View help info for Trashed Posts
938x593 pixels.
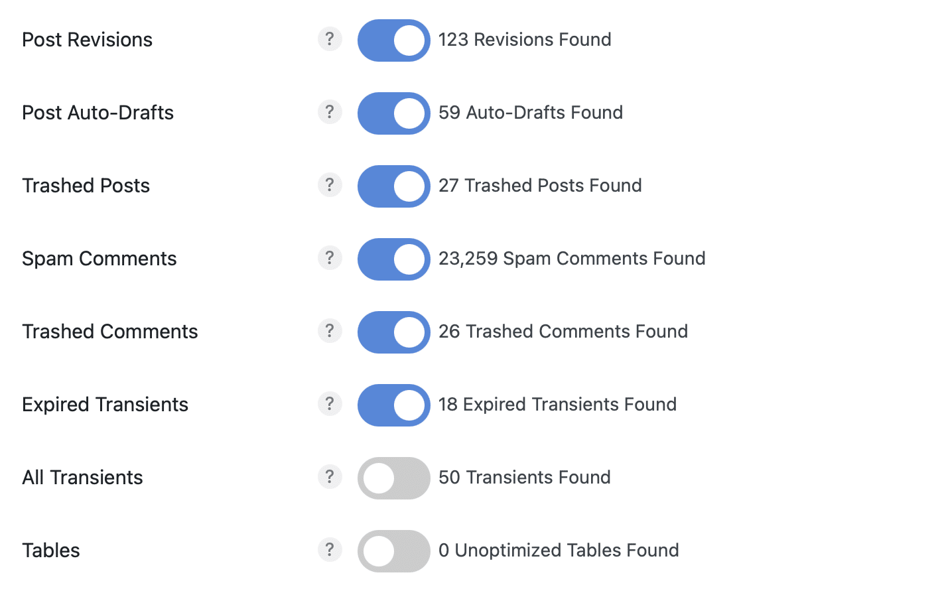[x=330, y=185]
